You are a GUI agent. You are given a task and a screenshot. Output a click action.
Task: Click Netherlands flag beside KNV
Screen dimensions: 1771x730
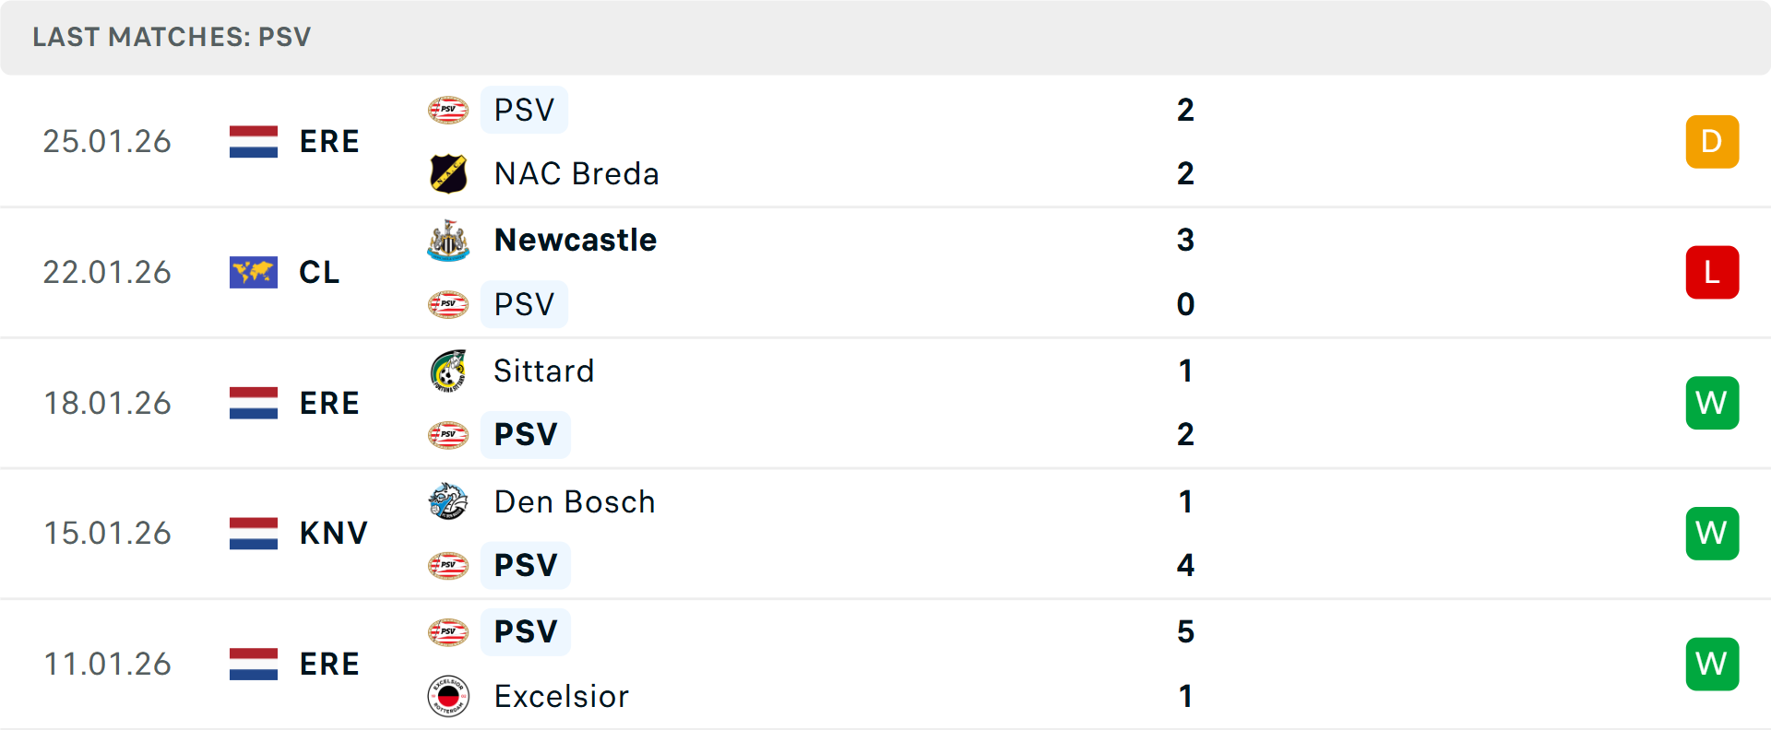[x=253, y=533]
